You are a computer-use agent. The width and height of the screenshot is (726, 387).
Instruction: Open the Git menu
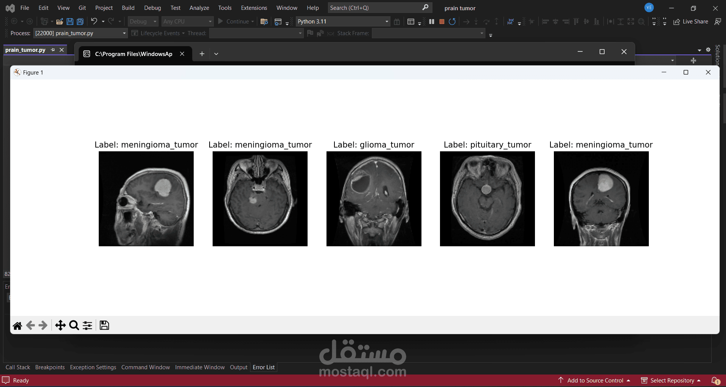pos(82,8)
